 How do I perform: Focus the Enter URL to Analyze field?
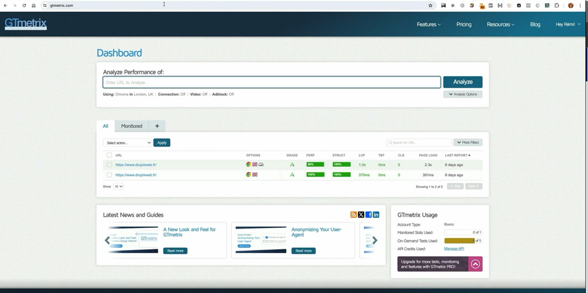pyautogui.click(x=272, y=82)
